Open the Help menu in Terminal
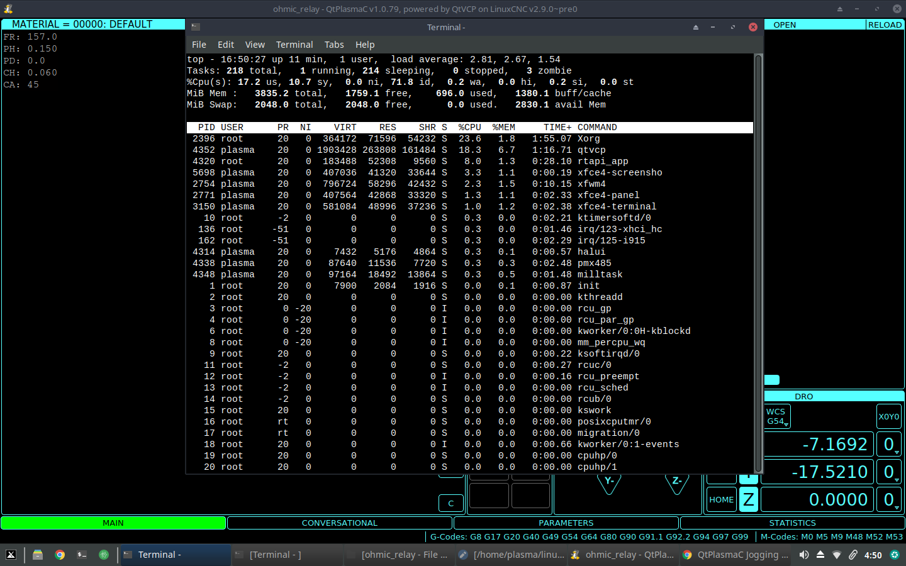The width and height of the screenshot is (906, 566). pos(365,45)
